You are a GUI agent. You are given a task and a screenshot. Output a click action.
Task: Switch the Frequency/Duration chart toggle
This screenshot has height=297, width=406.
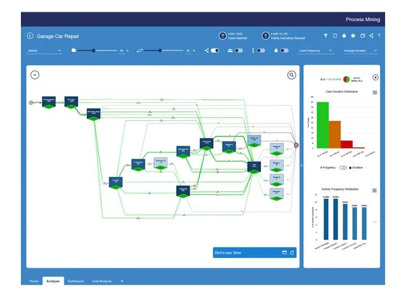(343, 168)
